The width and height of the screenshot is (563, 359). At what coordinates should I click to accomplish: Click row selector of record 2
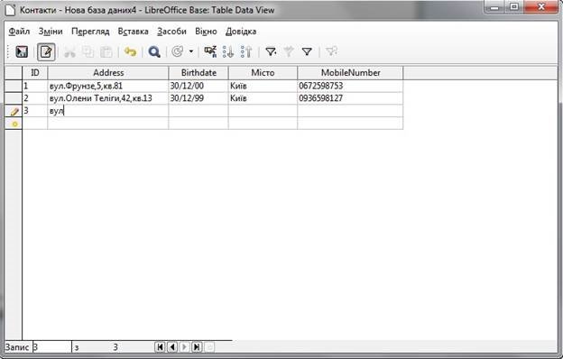pos(14,98)
